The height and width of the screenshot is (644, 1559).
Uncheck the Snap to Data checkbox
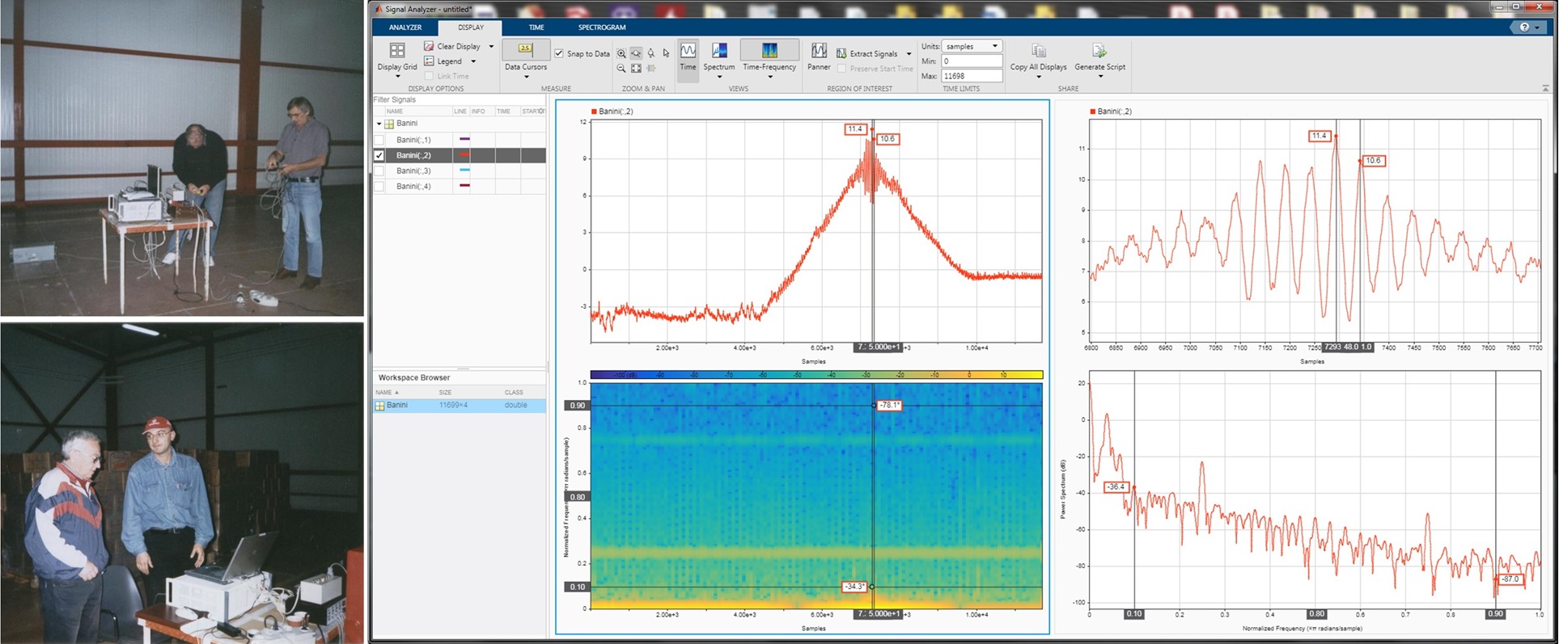[x=559, y=53]
